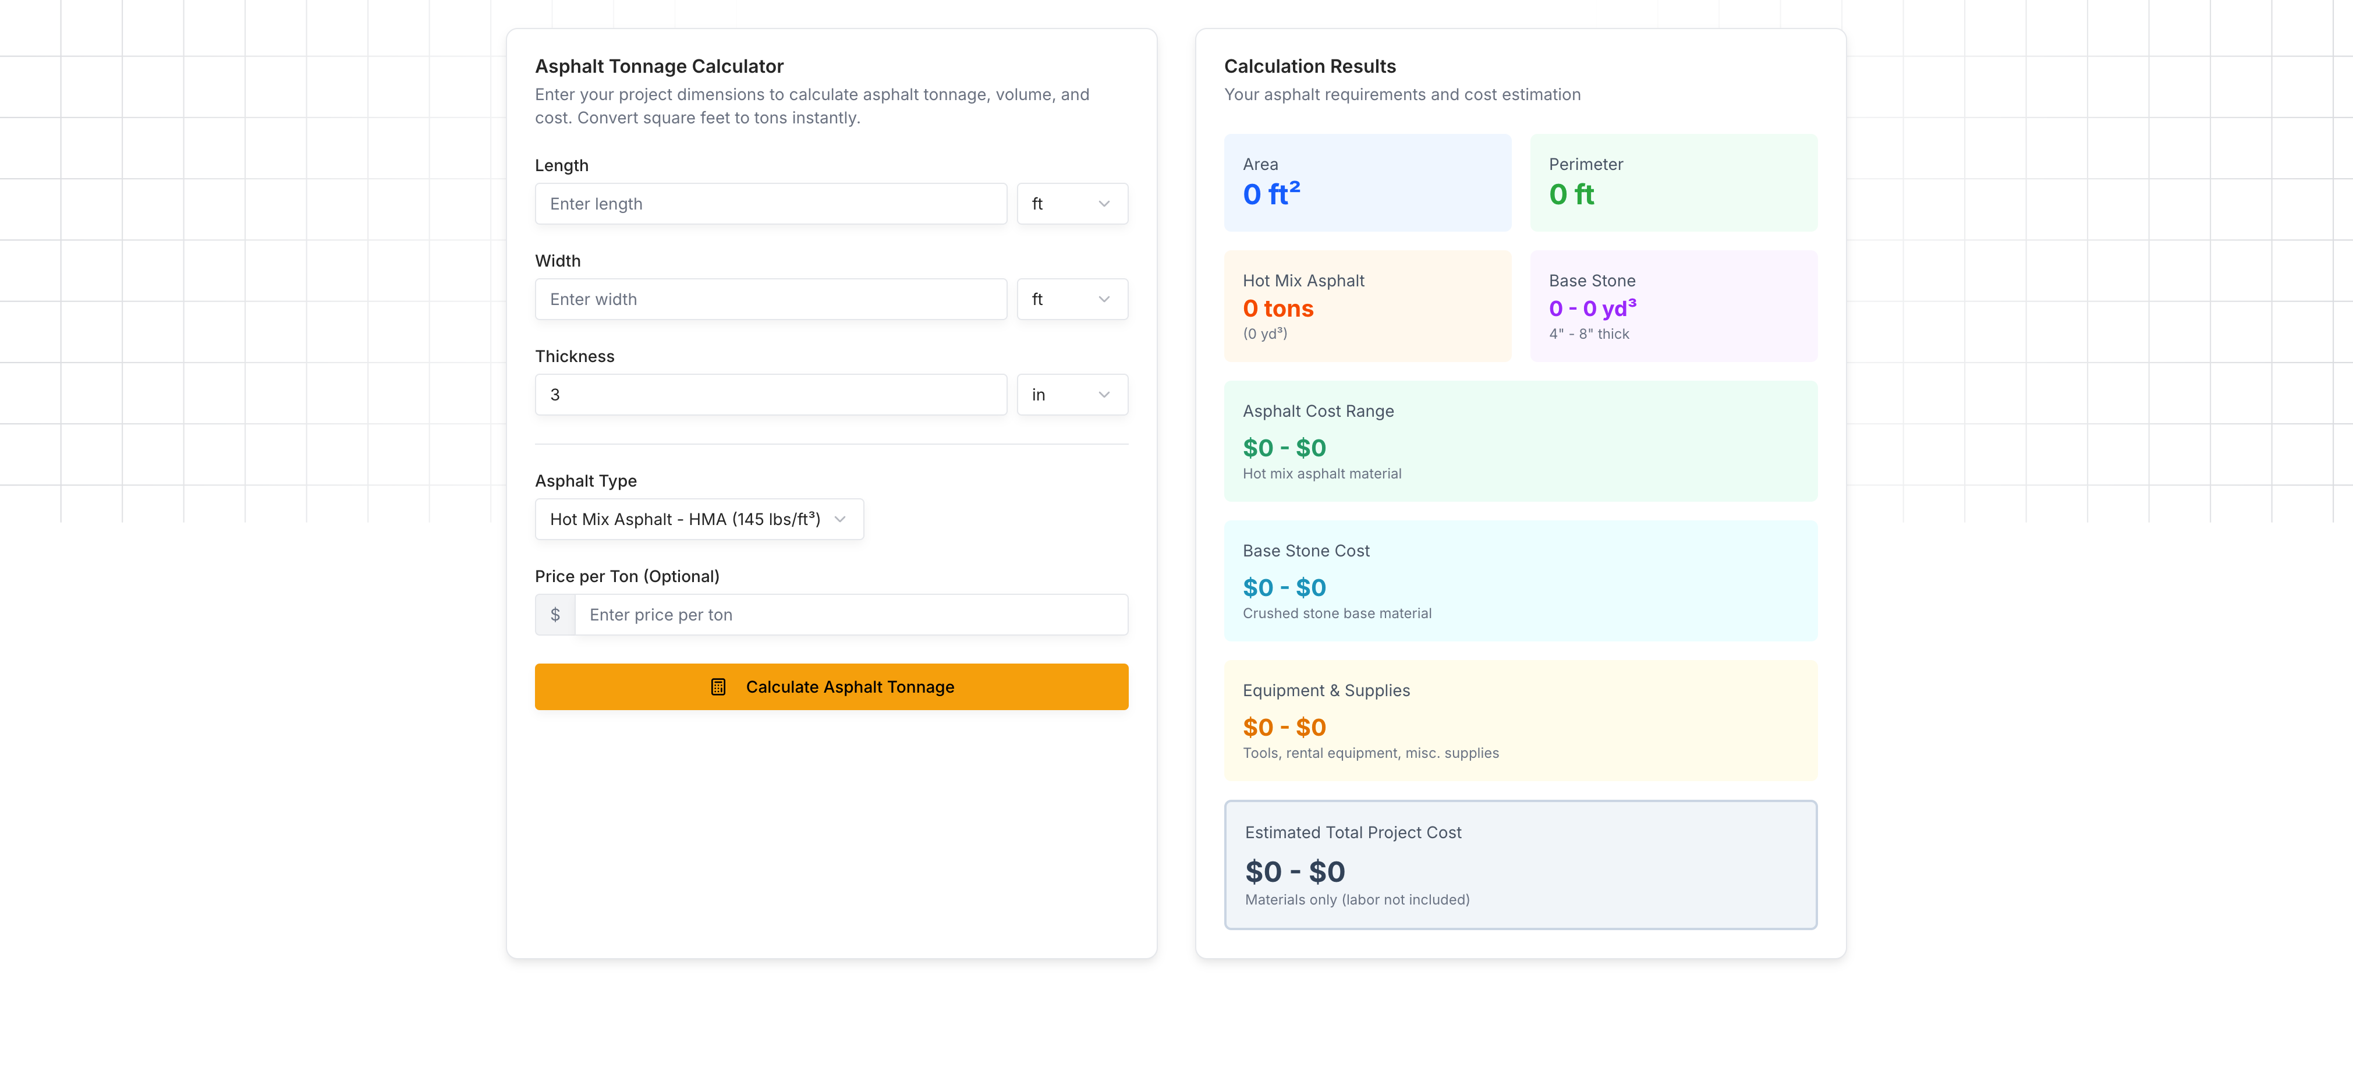Click the Enter price per ton field
Viewport: 2353px width, 1071px height.
click(851, 615)
